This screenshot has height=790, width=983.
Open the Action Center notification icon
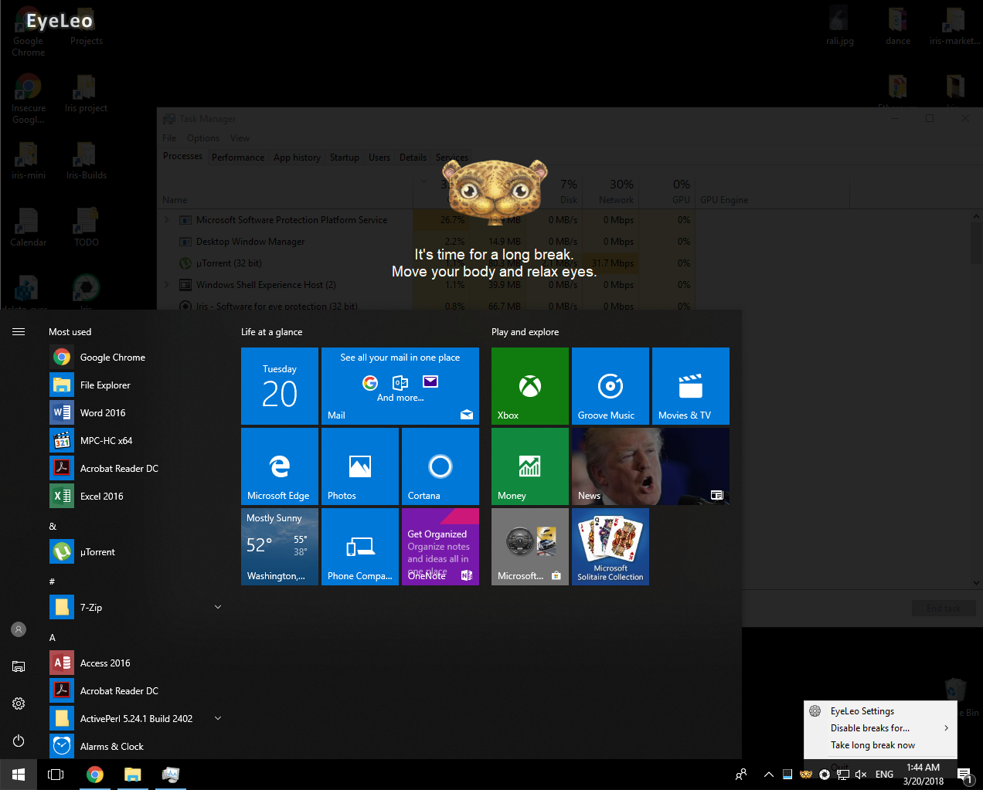[964, 775]
